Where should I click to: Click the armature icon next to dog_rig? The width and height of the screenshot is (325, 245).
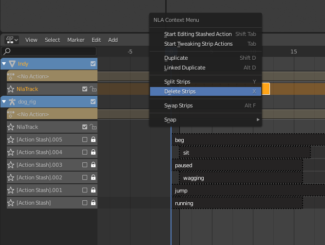(12, 102)
